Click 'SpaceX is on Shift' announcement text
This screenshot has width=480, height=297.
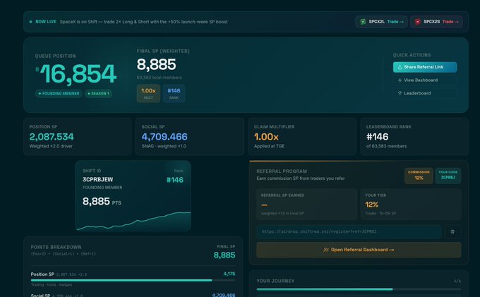(x=143, y=22)
